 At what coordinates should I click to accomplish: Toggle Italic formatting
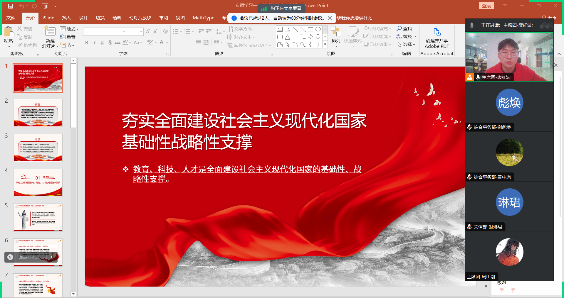94,43
